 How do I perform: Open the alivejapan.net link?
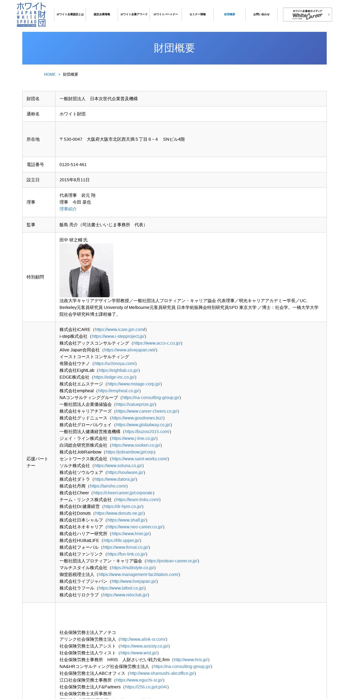[130, 350]
